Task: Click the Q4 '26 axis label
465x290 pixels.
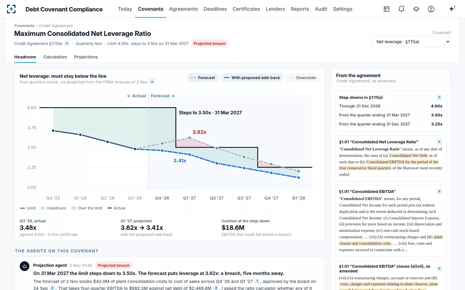Action: click(x=162, y=198)
